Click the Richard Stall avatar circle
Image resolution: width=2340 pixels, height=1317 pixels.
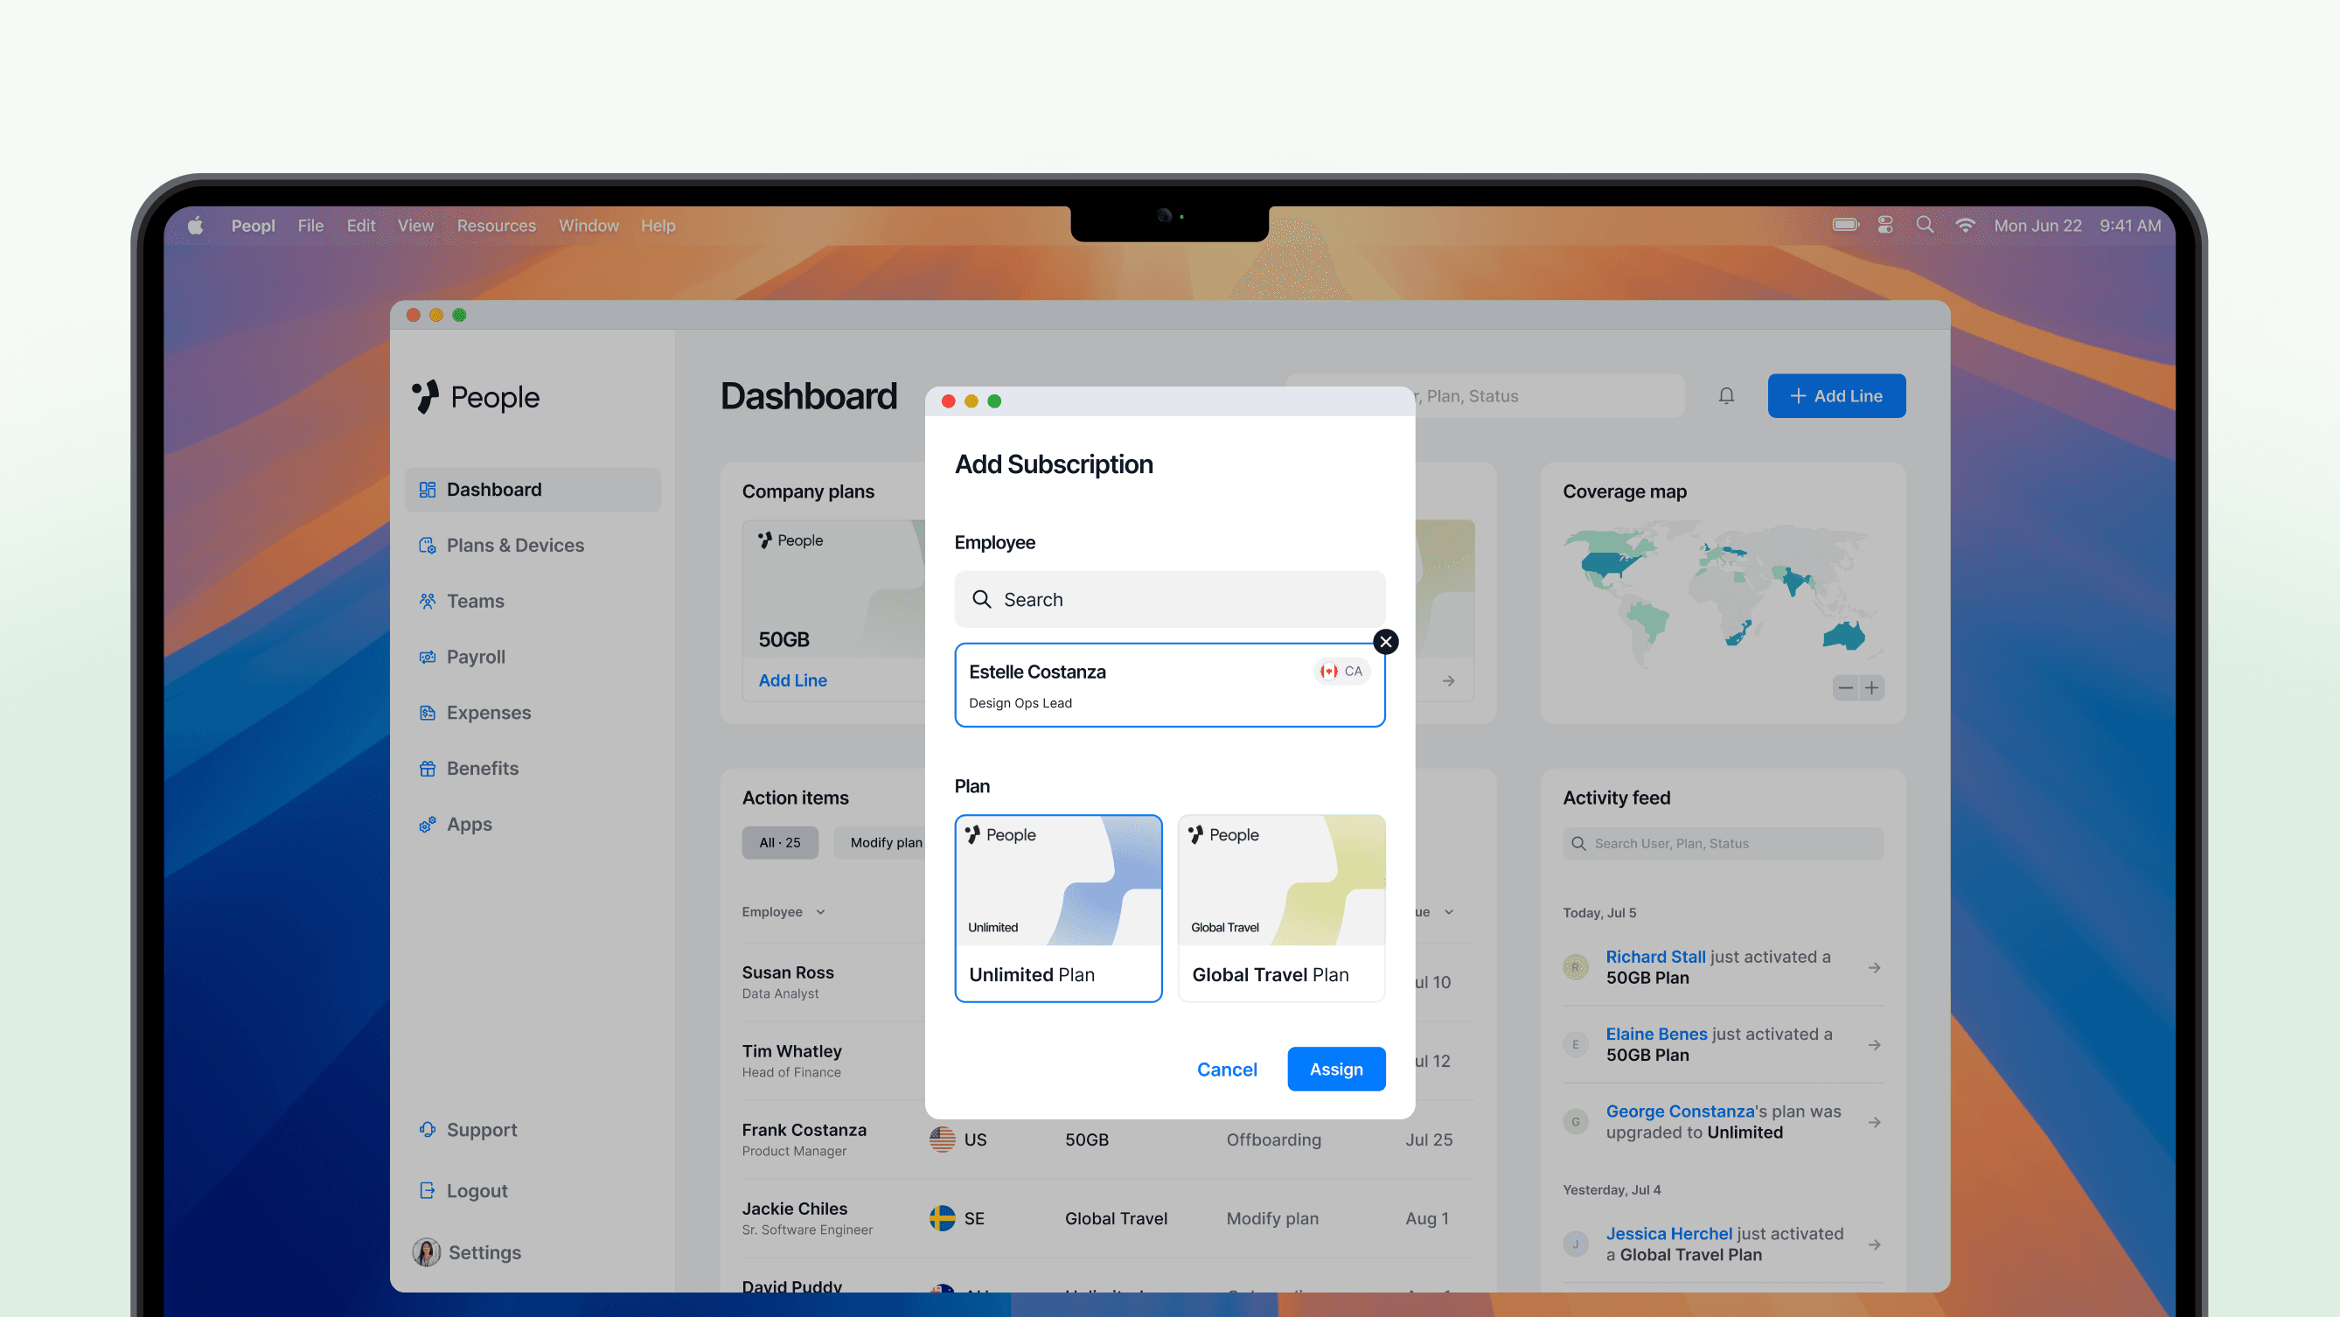1575,967
